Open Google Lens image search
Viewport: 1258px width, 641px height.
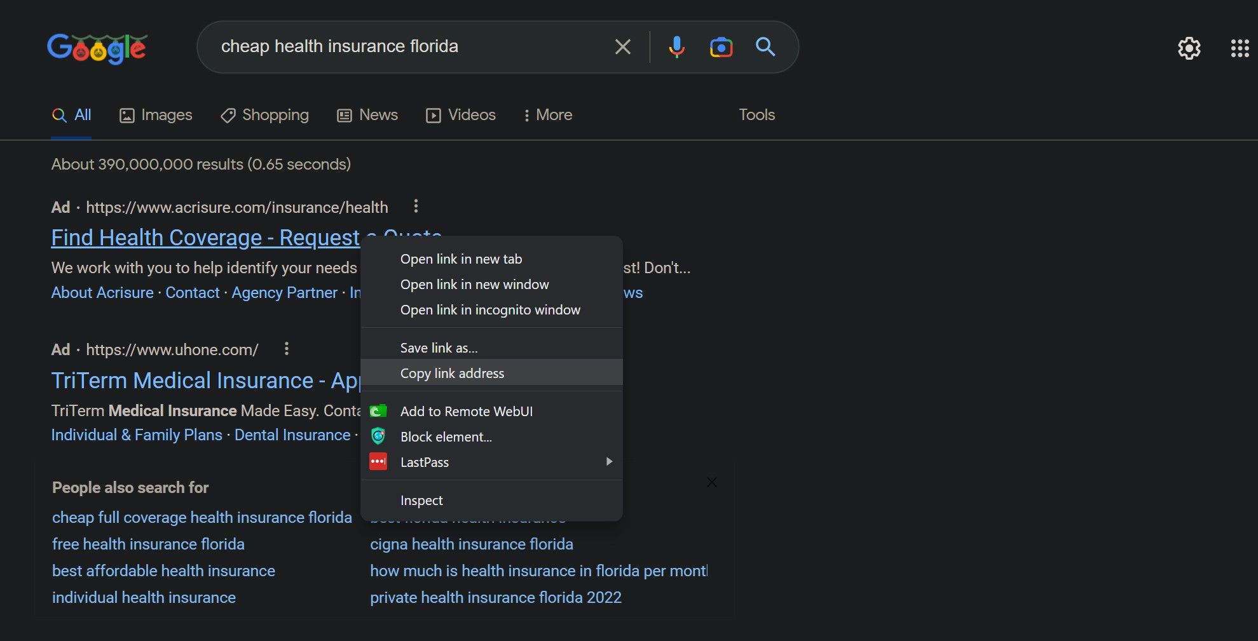[721, 47]
